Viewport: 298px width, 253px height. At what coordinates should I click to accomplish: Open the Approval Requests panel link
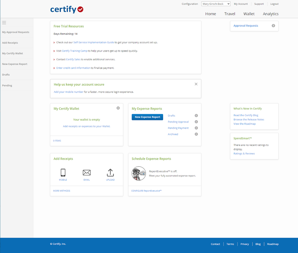pos(246,26)
